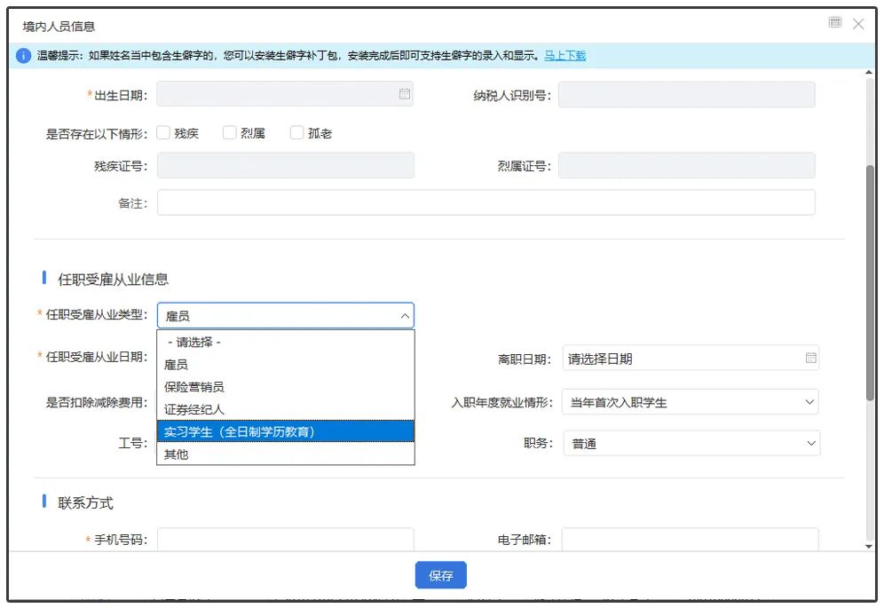Open the calendar icon in 出生日期 field
884x608 pixels.
tap(404, 93)
